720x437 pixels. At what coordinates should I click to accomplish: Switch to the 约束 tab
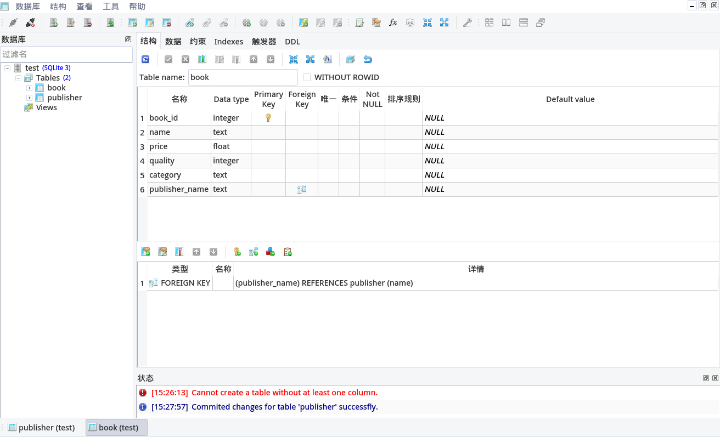point(198,41)
